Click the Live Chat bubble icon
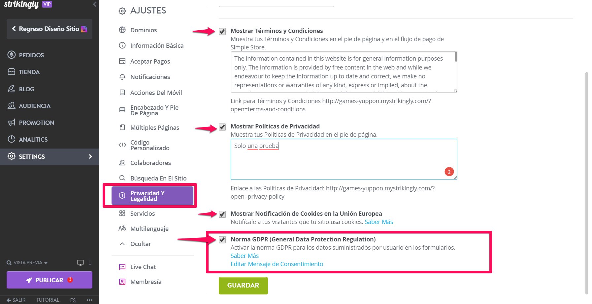The height and width of the screenshot is (304, 592). coord(122,267)
